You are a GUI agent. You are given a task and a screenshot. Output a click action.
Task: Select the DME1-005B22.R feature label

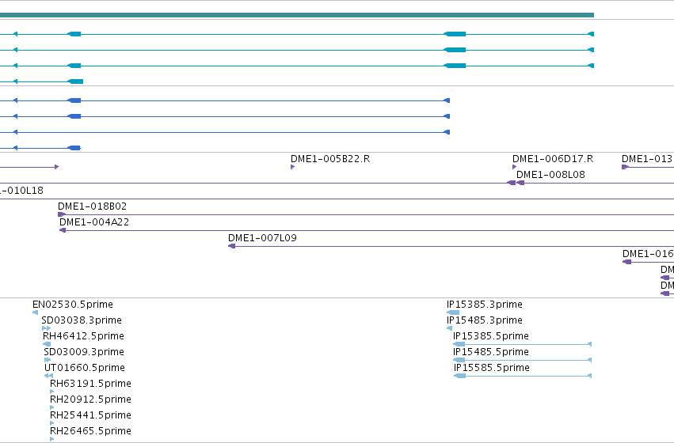point(330,159)
